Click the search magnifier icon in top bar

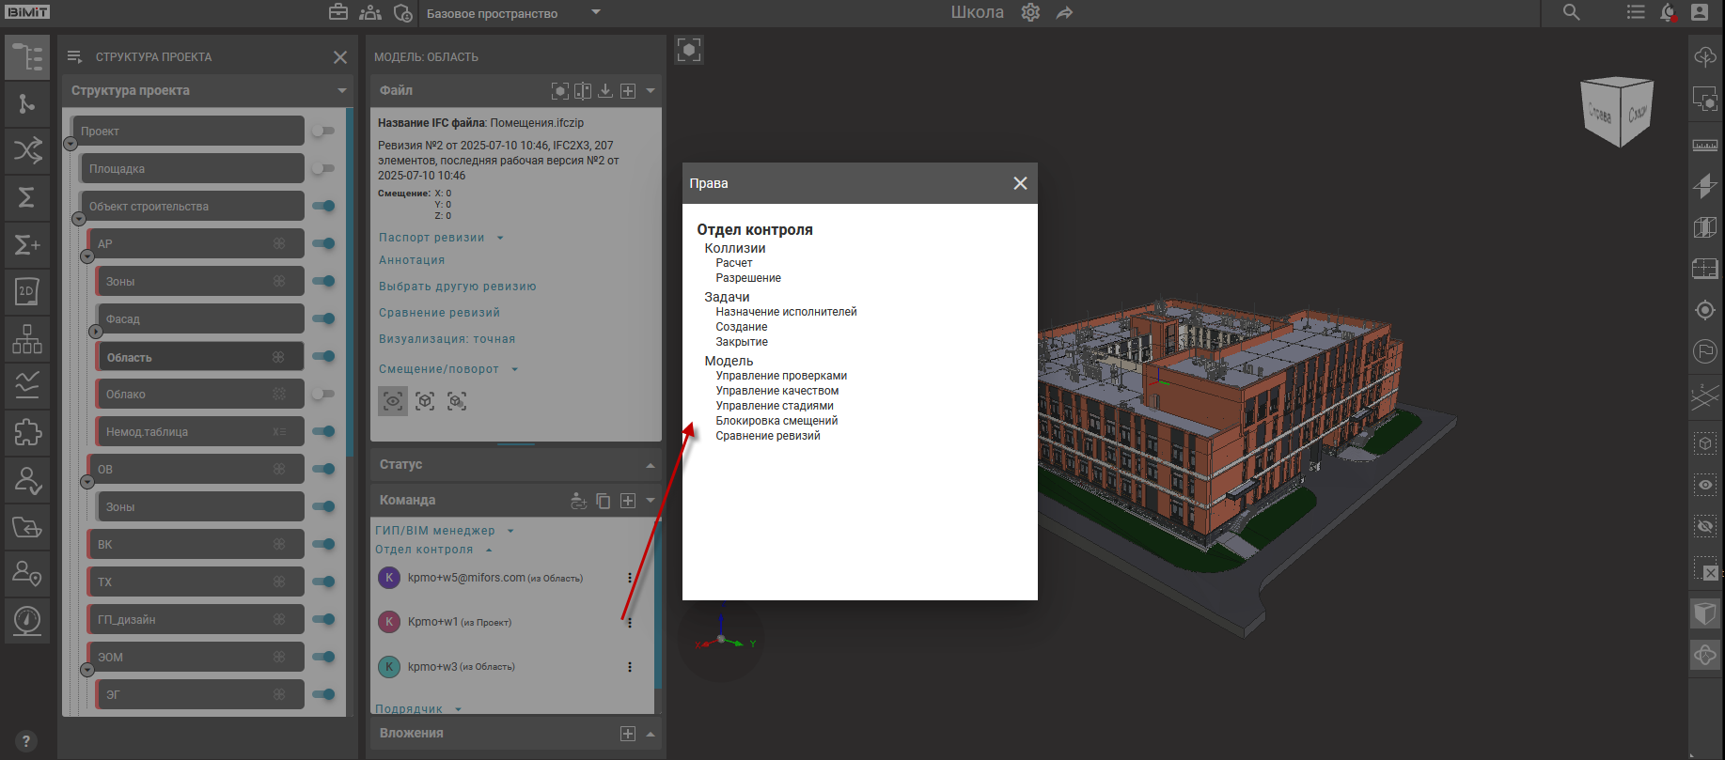coord(1571,13)
